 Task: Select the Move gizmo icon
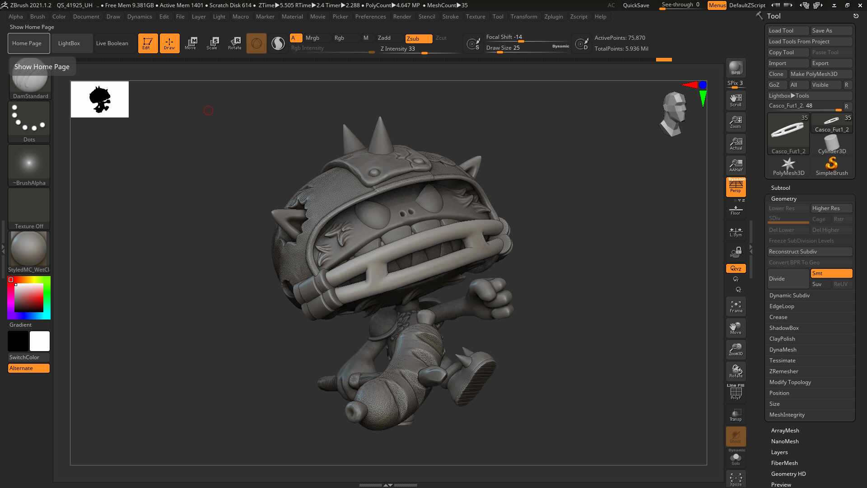coord(191,43)
